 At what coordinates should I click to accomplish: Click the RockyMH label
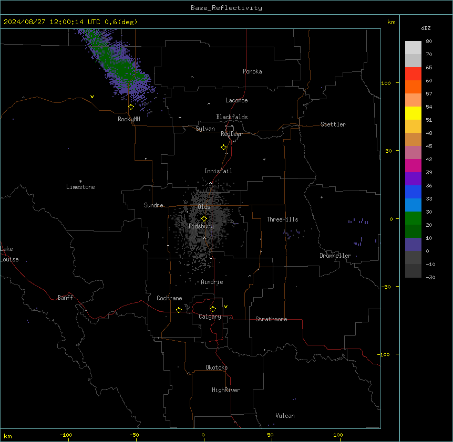[x=129, y=119]
